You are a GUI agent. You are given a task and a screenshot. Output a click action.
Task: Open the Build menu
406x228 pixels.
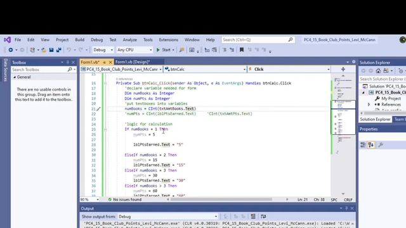coord(79,39)
